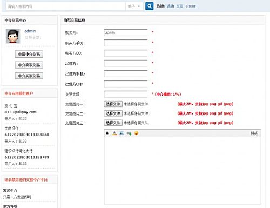Click the 中介卖家交易 button
The width and height of the screenshot is (270, 208).
(x=29, y=65)
